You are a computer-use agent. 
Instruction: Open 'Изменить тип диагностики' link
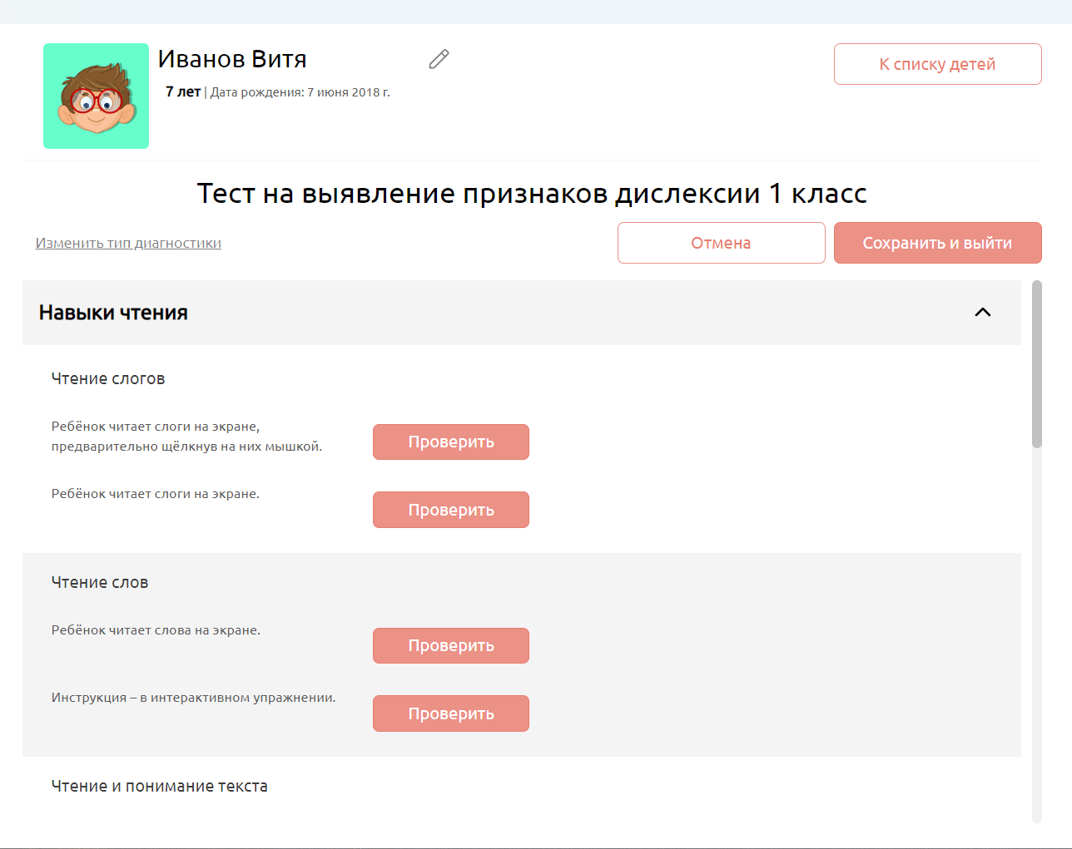pos(128,243)
